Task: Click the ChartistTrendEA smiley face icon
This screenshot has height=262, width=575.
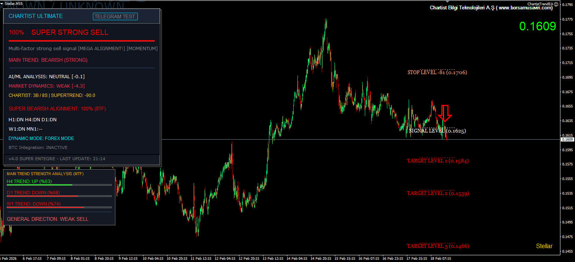Action: [556, 4]
